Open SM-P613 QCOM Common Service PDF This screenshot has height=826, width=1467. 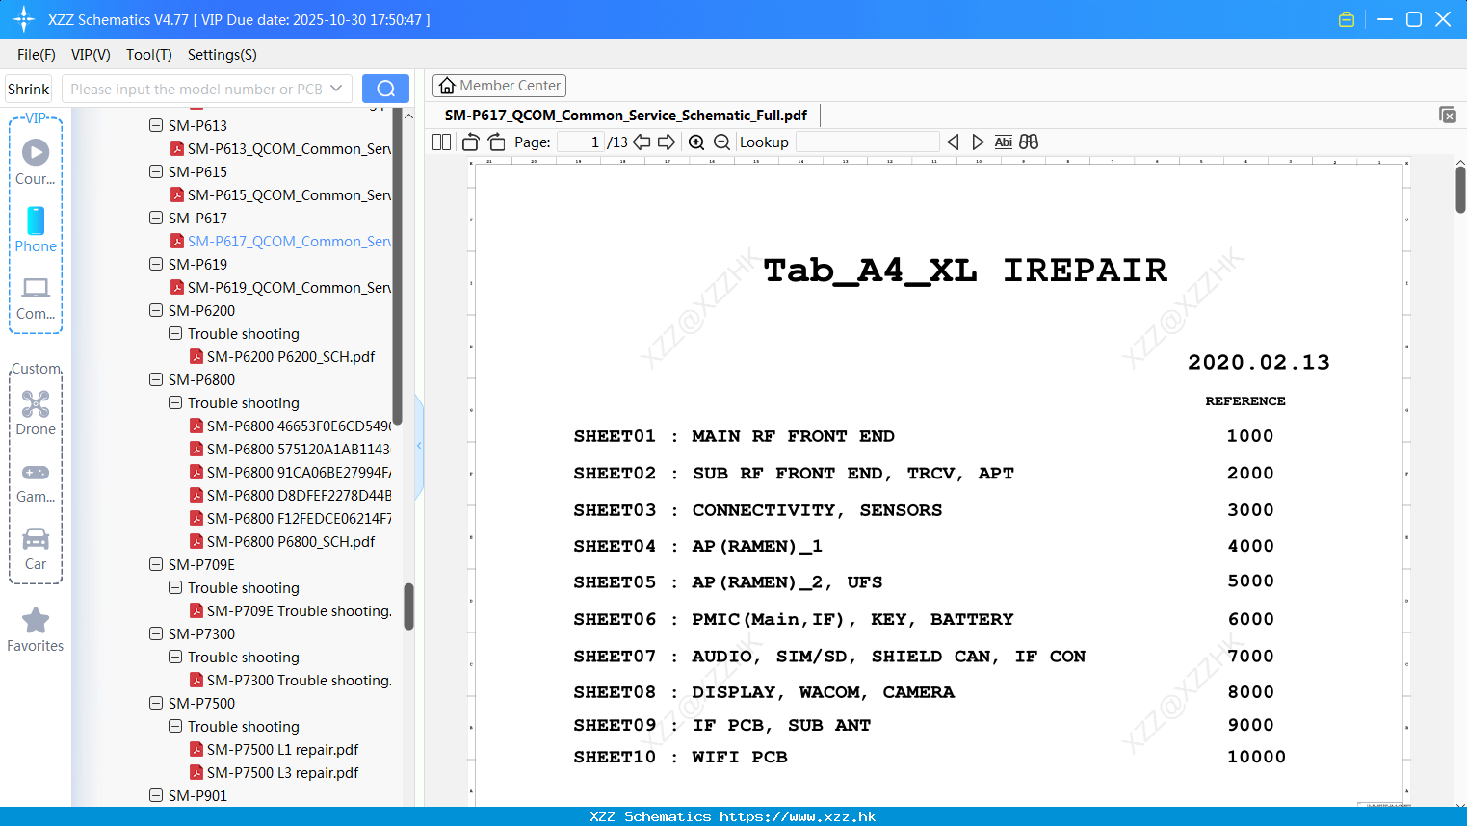280,148
